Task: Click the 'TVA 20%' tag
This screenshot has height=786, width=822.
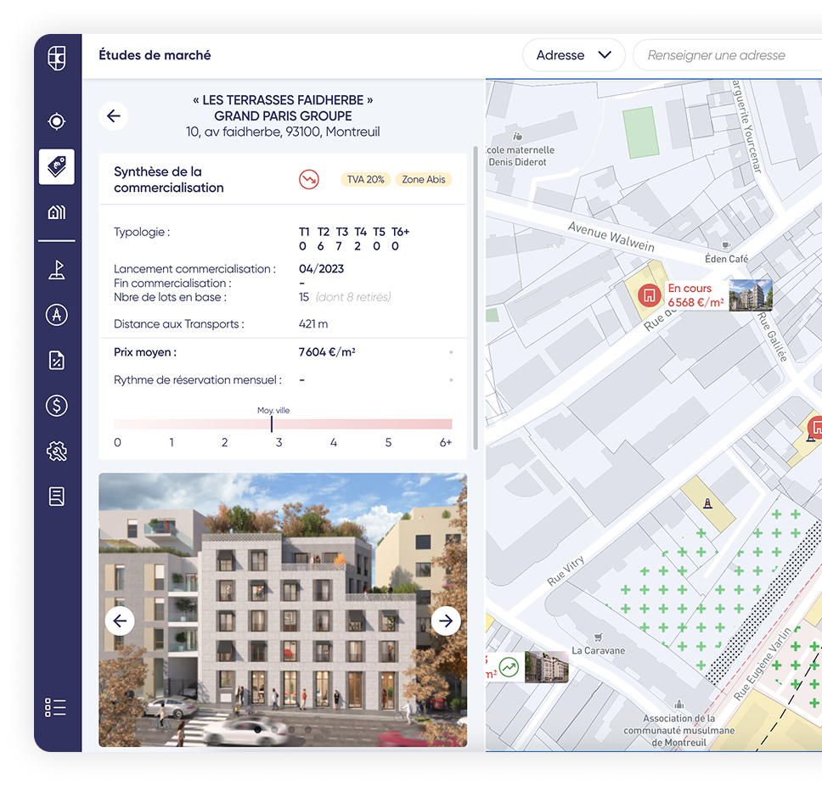Action: tap(366, 180)
